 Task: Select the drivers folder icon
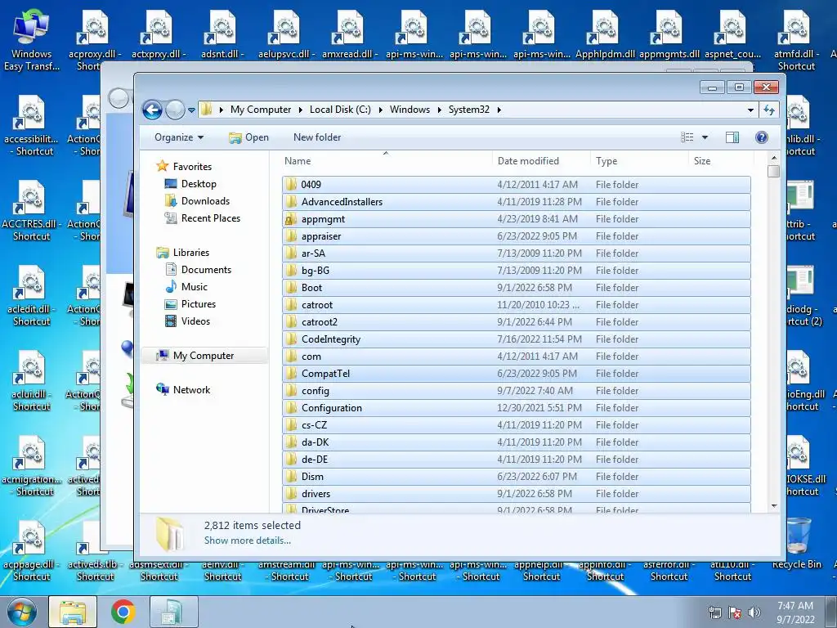[290, 493]
